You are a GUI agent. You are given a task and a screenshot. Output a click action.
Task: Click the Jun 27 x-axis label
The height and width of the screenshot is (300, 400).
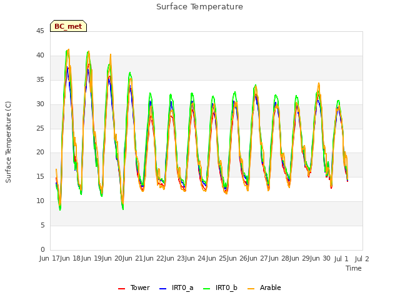(259, 258)
